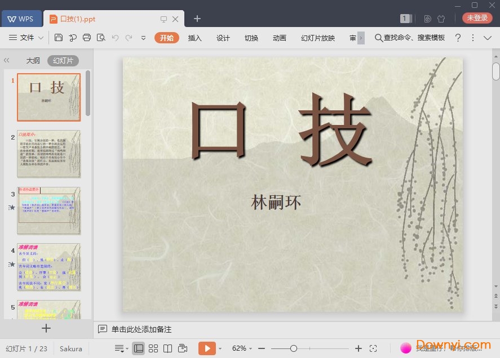Pin the ribbon using the collapse arrow

tap(488, 38)
